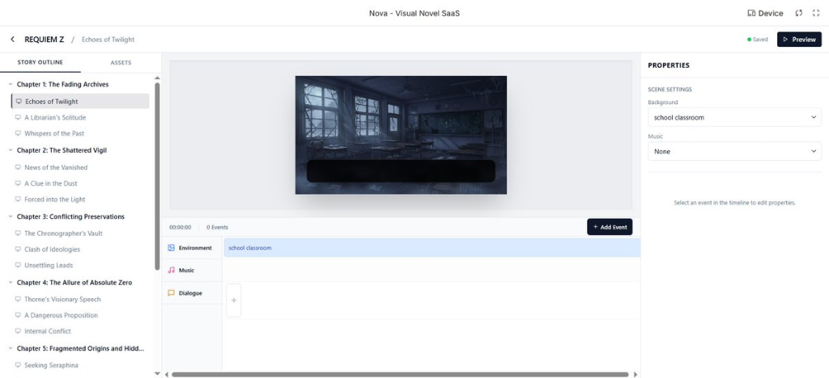This screenshot has height=378, width=829.
Task: Open the Music dropdown set to None
Action: [734, 151]
